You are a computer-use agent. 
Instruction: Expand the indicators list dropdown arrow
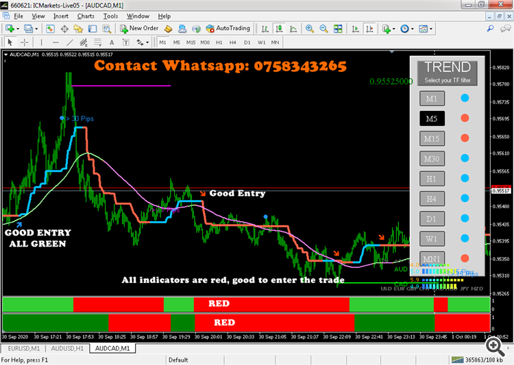tap(393, 29)
